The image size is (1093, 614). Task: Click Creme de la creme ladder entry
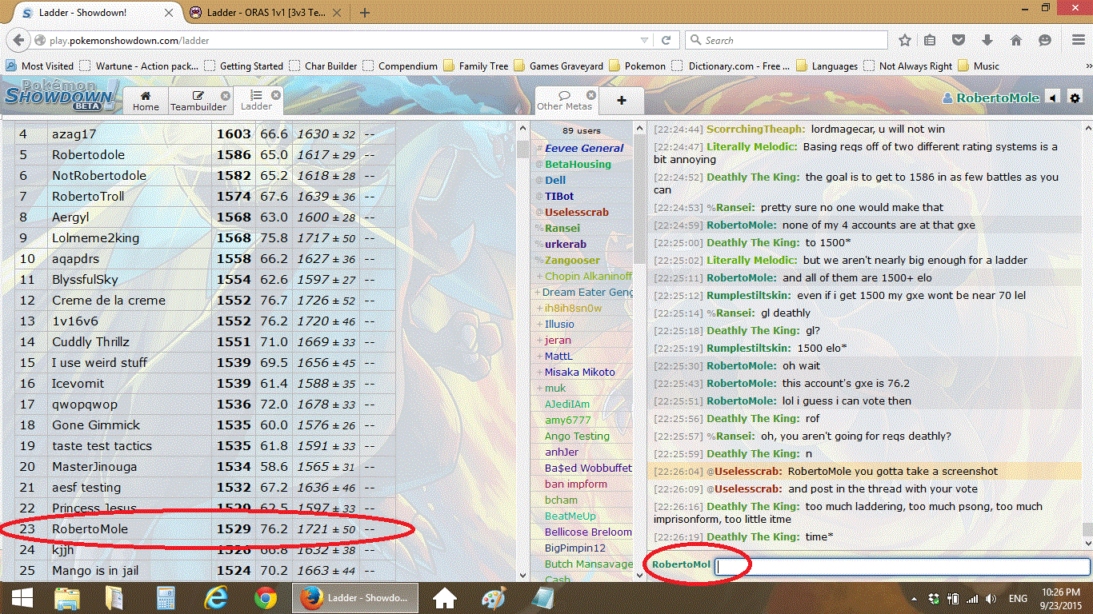pyautogui.click(x=109, y=301)
